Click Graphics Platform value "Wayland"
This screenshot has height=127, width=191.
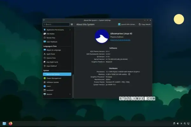point(109,62)
